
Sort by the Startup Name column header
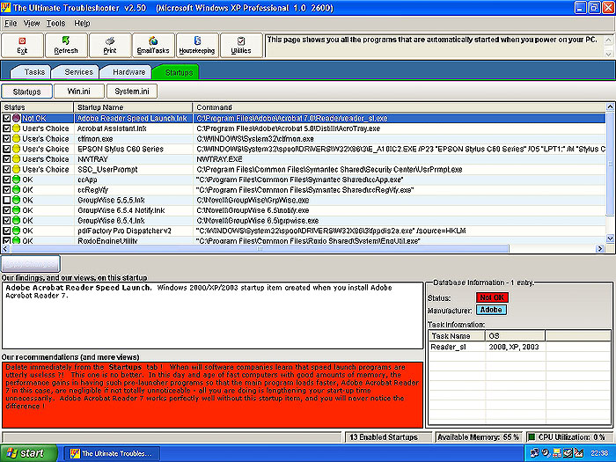(x=133, y=107)
